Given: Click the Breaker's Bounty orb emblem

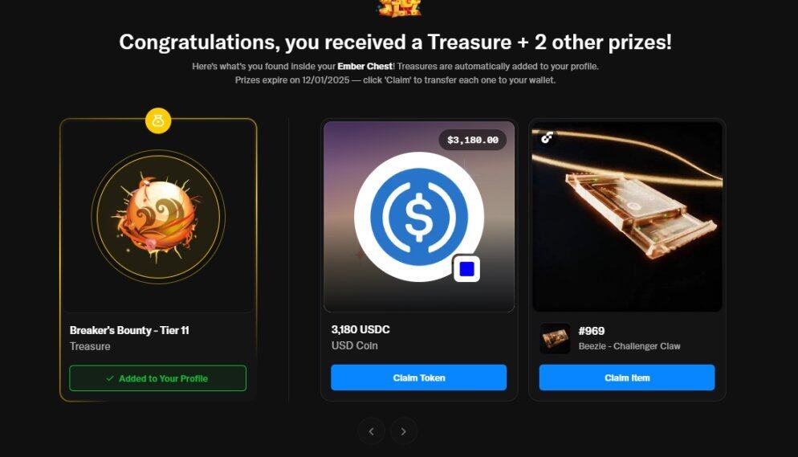Looking at the screenshot, I should coord(158,217).
